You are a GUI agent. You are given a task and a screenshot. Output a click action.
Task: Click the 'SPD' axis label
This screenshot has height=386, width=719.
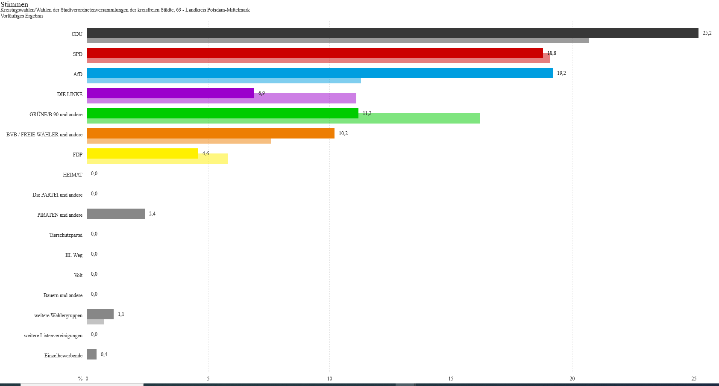pos(78,54)
